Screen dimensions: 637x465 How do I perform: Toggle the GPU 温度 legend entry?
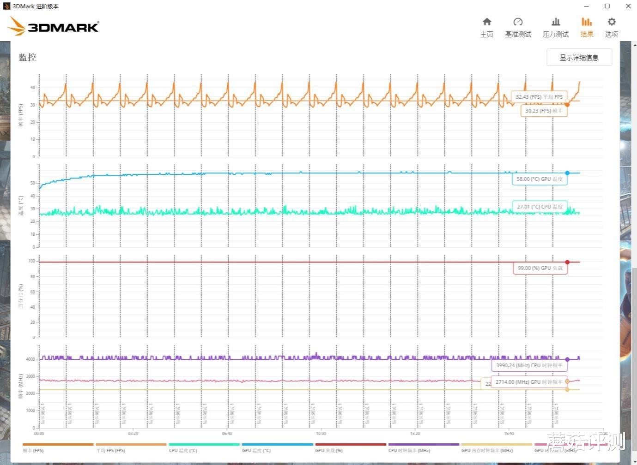[x=255, y=451]
